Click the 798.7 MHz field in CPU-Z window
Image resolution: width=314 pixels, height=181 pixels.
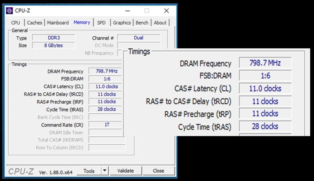[105, 71]
